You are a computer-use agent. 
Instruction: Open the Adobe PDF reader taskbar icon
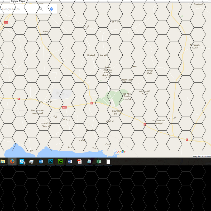point(79,161)
